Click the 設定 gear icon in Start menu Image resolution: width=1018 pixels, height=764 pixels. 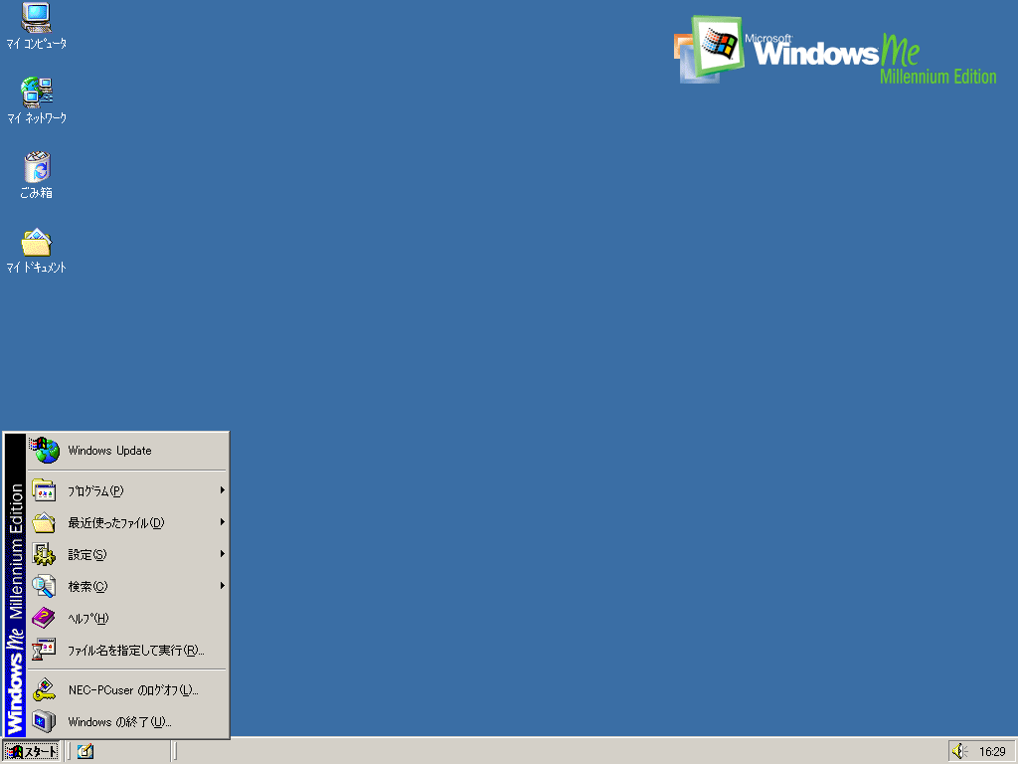(44, 554)
